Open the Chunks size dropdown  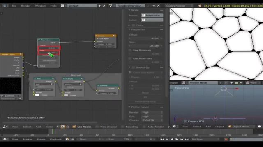[152, 120]
